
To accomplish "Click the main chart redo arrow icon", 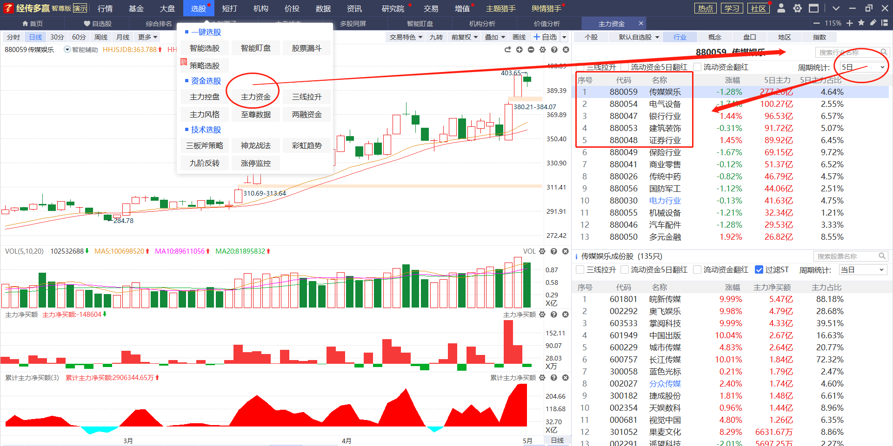I will (x=507, y=50).
